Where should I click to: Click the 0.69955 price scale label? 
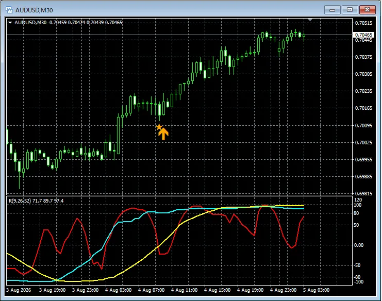click(x=364, y=159)
